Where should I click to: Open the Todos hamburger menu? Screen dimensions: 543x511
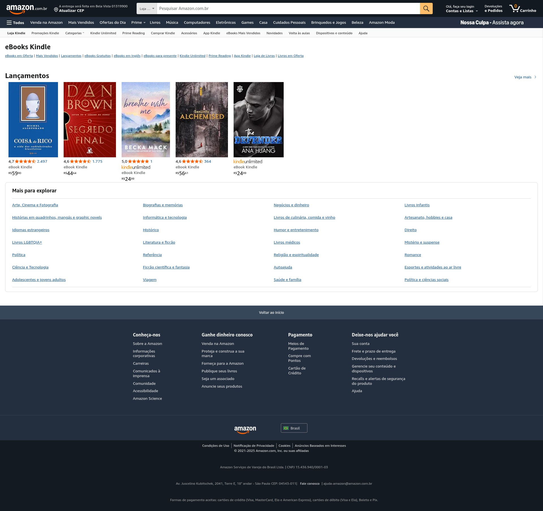pyautogui.click(x=16, y=23)
